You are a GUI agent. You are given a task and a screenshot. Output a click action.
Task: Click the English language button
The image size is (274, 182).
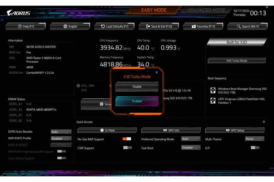pos(70,27)
